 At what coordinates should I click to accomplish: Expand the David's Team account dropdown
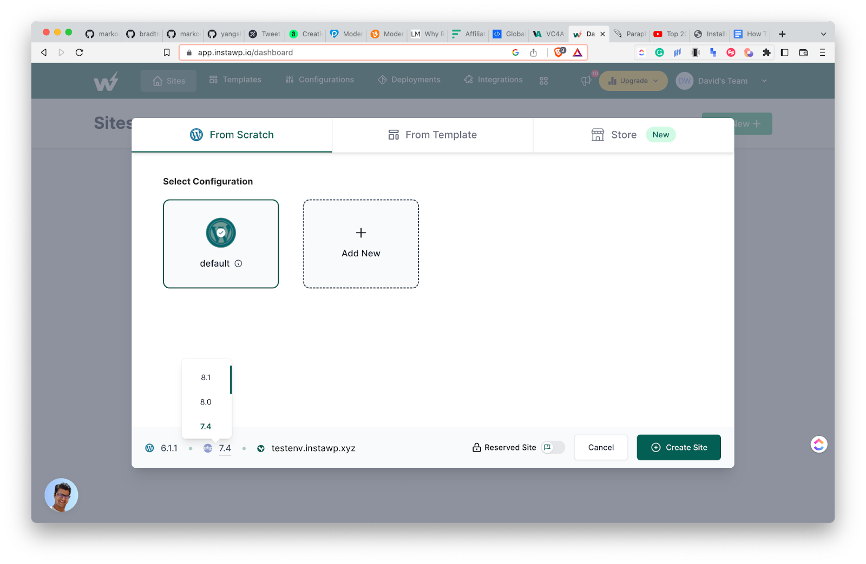(x=764, y=81)
